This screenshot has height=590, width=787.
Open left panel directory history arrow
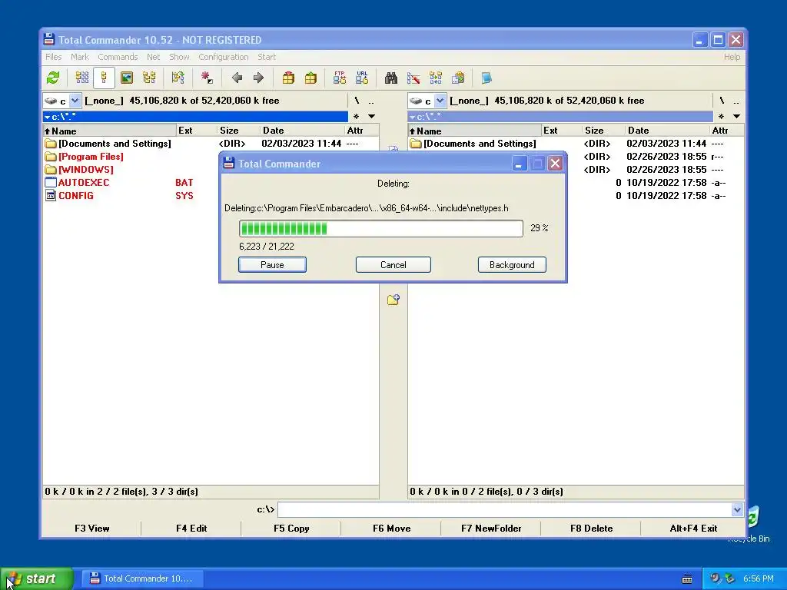(x=372, y=117)
